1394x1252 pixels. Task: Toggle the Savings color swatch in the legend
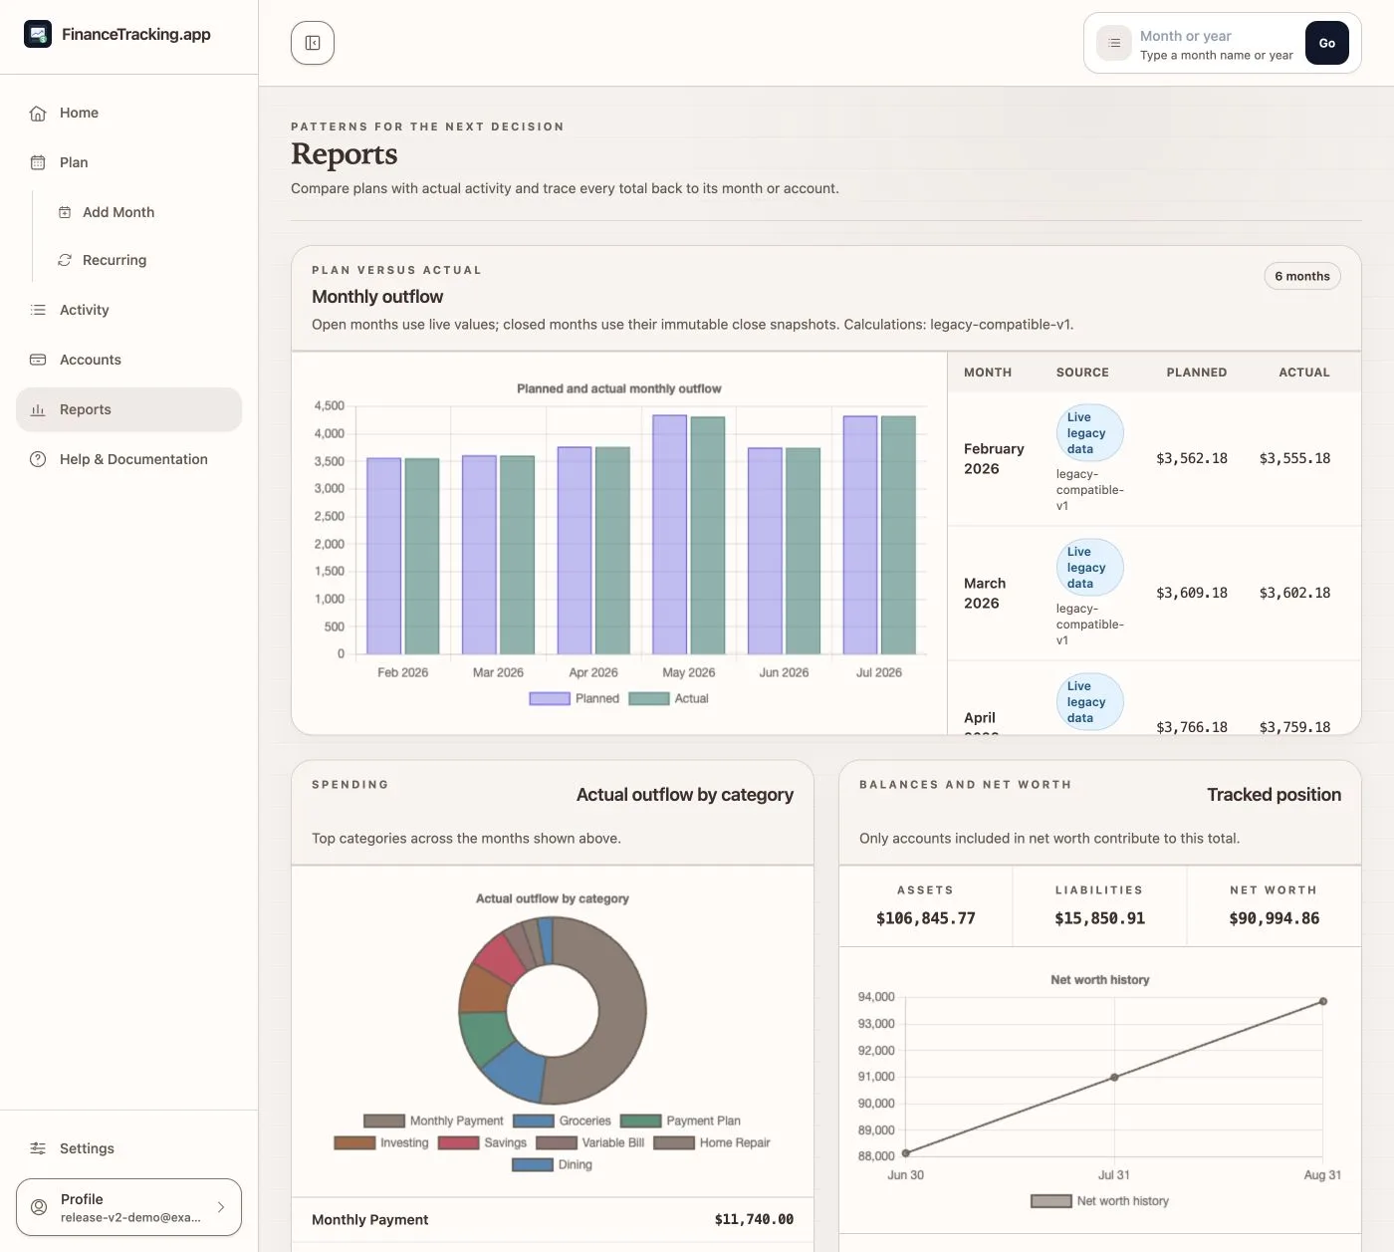[x=459, y=1142]
